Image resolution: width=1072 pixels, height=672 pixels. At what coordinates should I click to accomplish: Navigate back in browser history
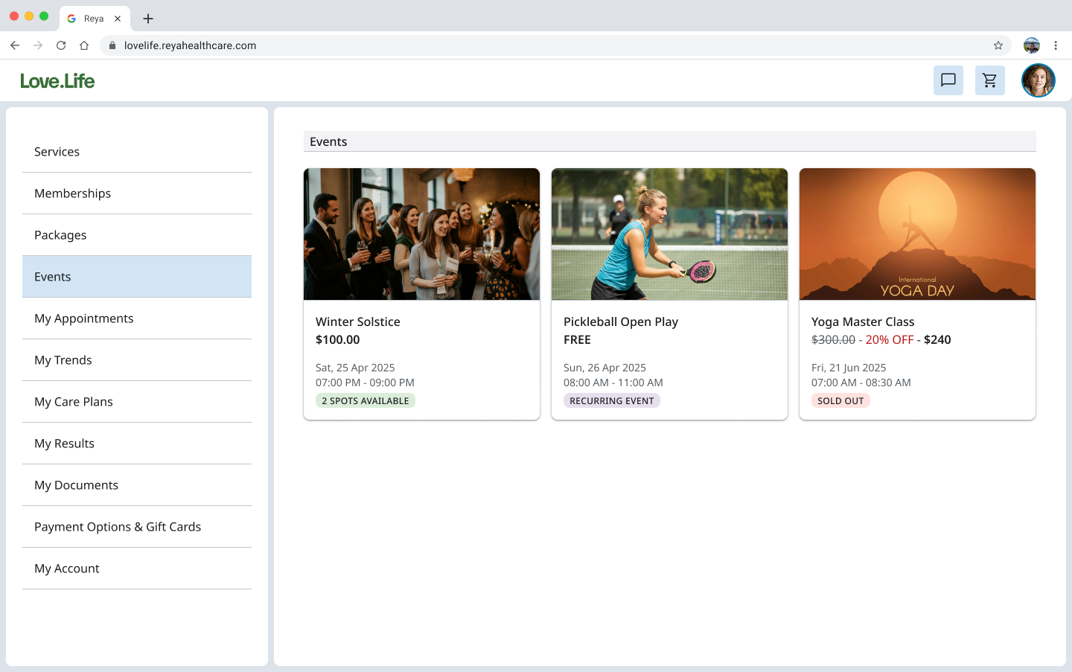point(15,45)
